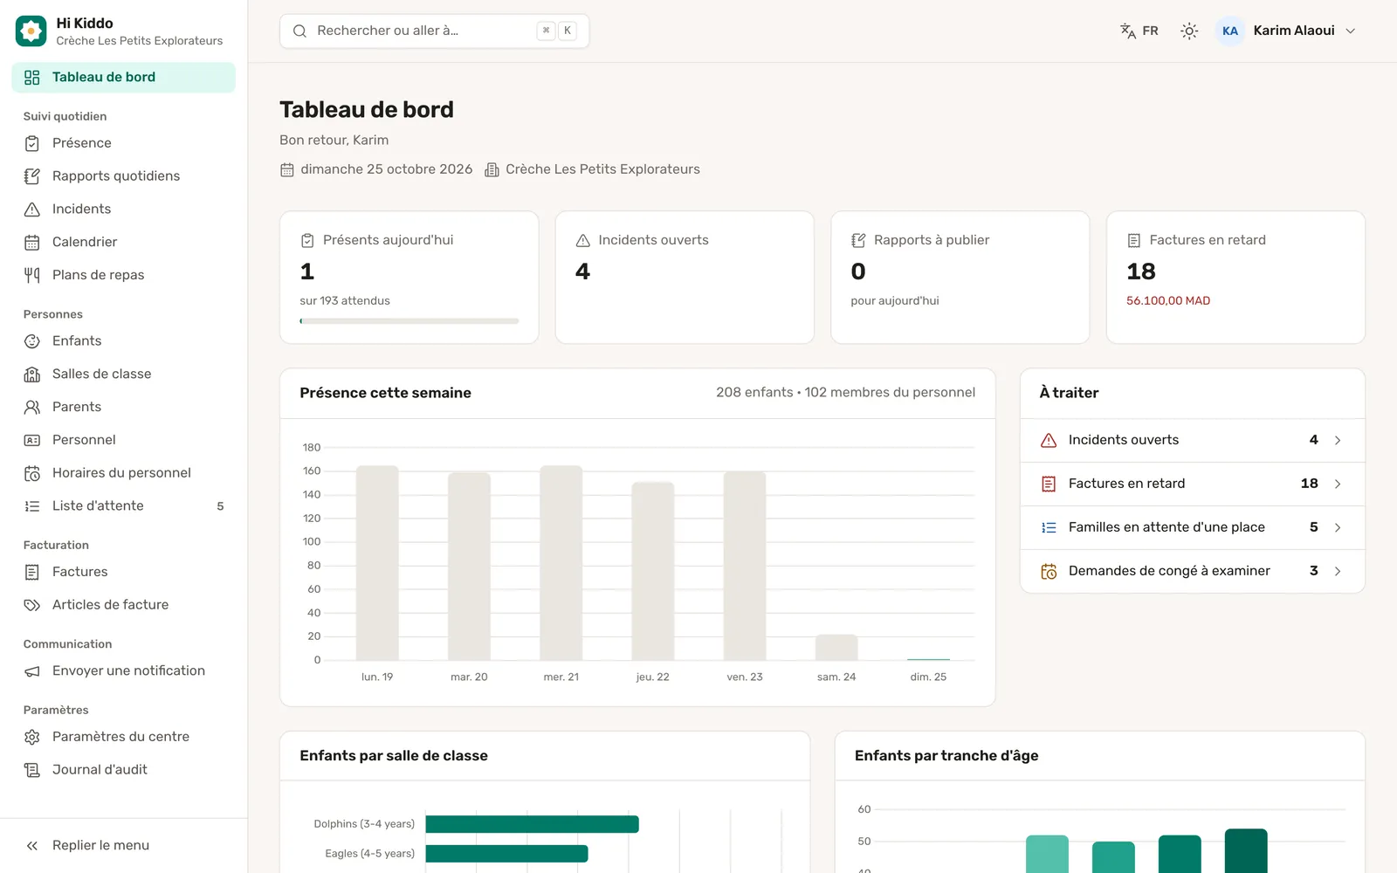1397x873 pixels.
Task: Expand the Factures en retard row chevron in À traiter
Action: [x=1338, y=484]
